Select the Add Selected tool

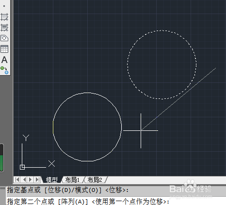pyautogui.click(x=4, y=70)
